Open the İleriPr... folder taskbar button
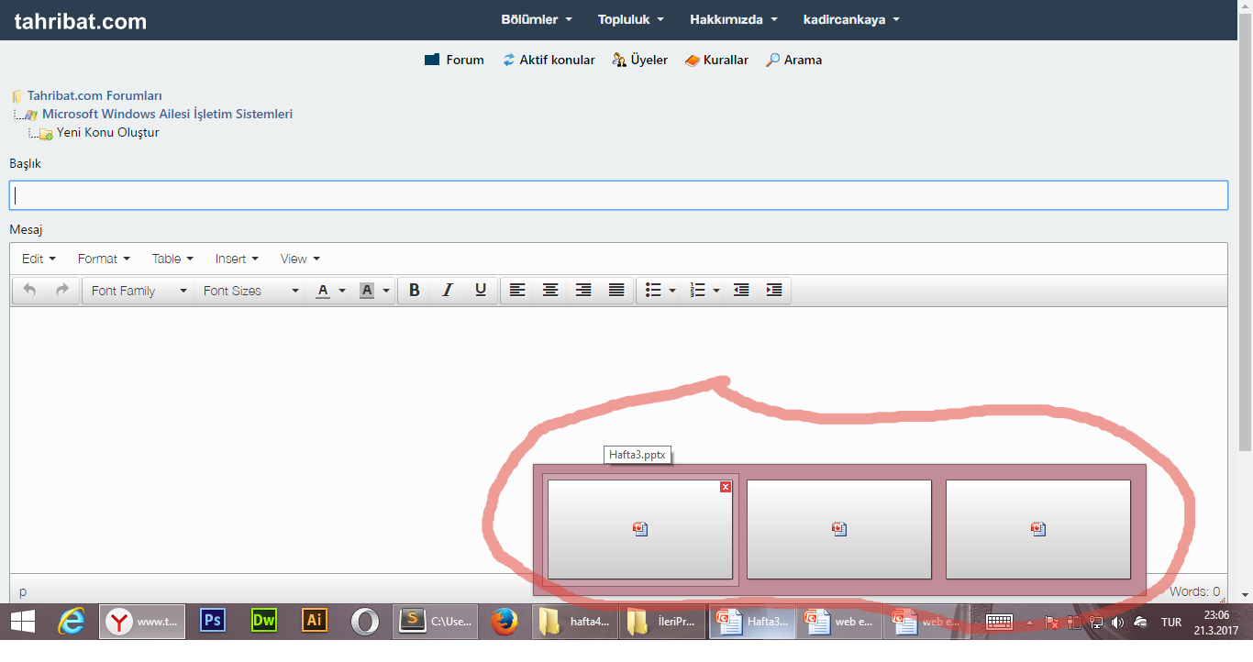This screenshot has height=662, width=1253. point(662,622)
